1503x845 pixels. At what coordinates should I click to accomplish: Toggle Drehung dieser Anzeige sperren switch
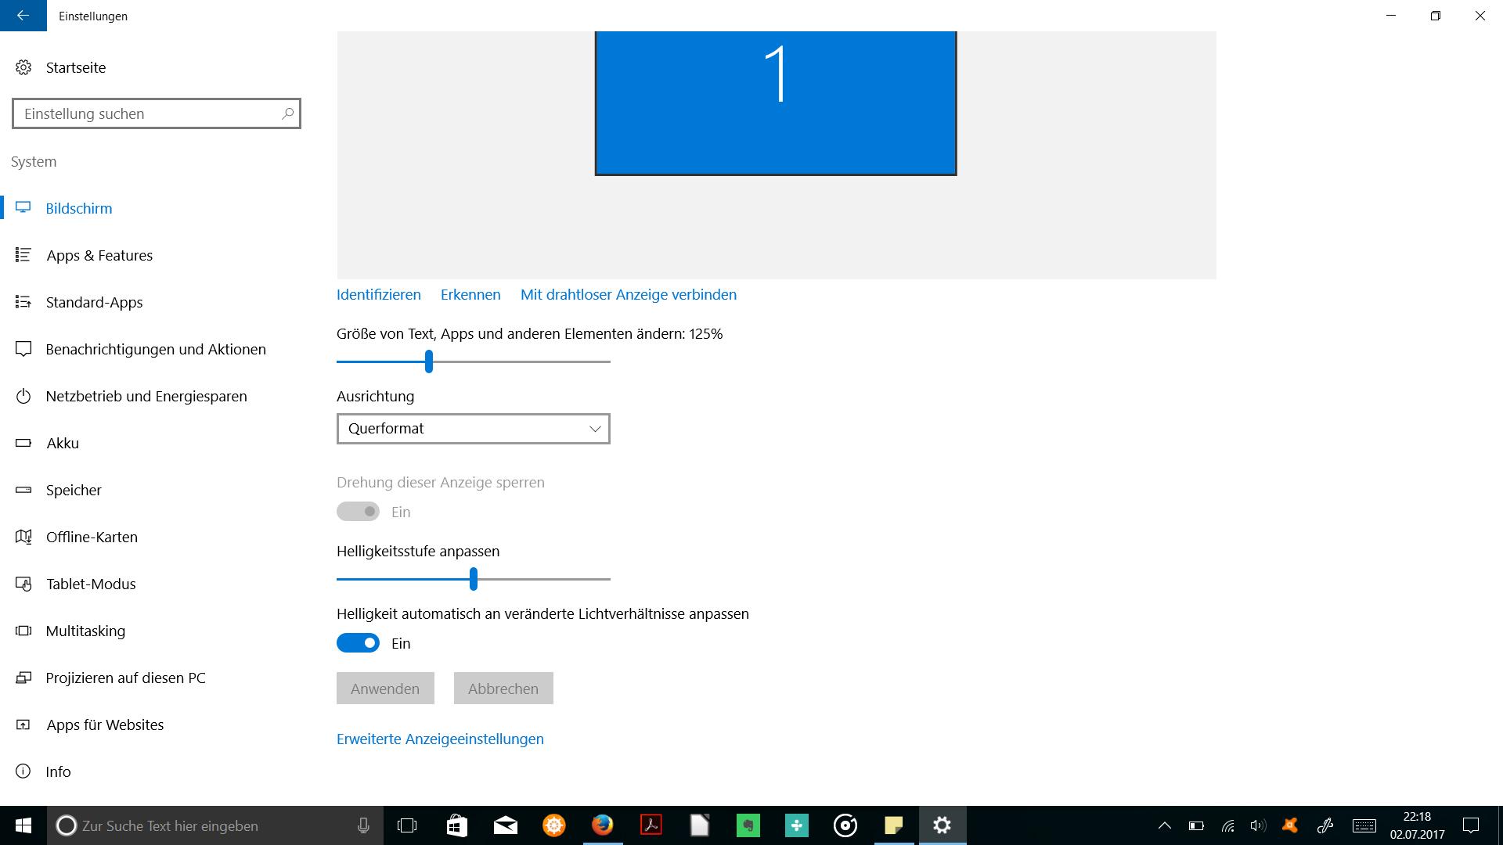(x=358, y=512)
